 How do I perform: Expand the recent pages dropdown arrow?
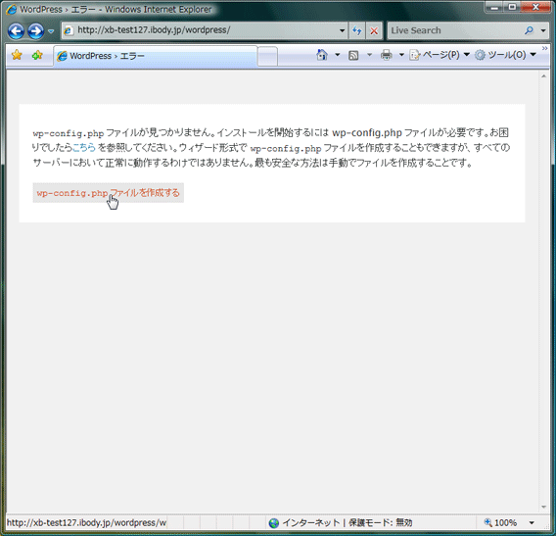51,31
